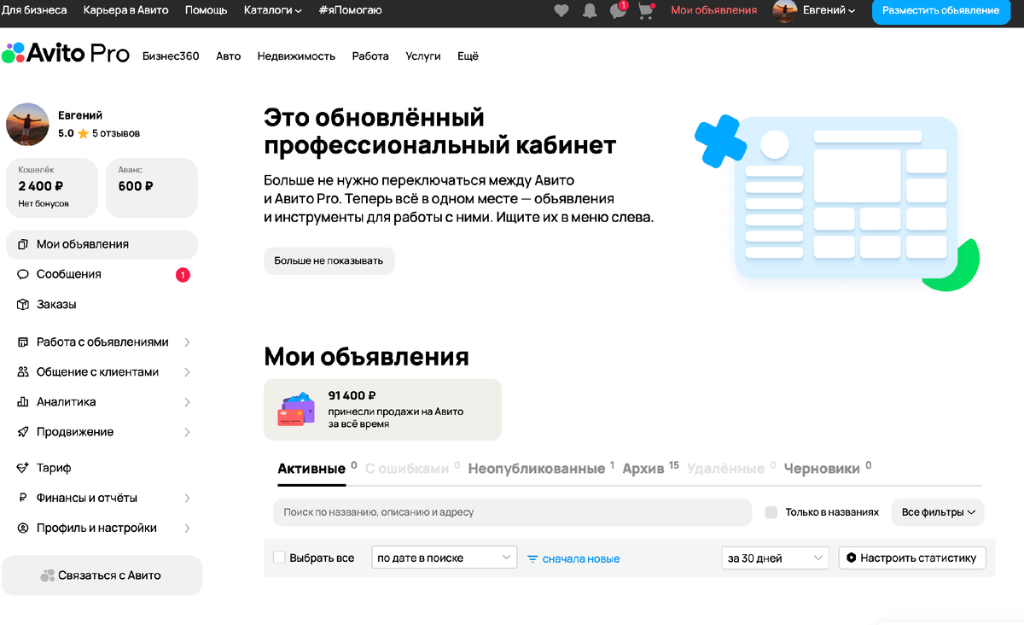Click the Разместить объявление button

(x=940, y=12)
